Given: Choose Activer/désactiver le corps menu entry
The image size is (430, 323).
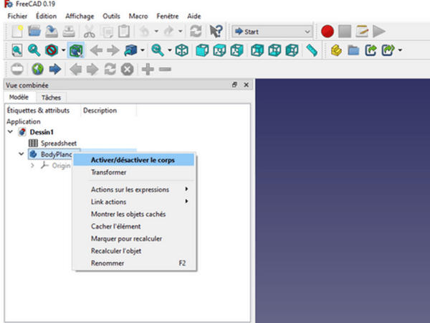Looking at the screenshot, I should tap(133, 160).
